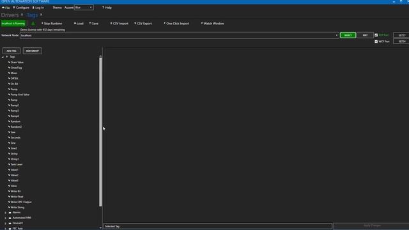
Task: Open CSV Import
Action: (120, 24)
